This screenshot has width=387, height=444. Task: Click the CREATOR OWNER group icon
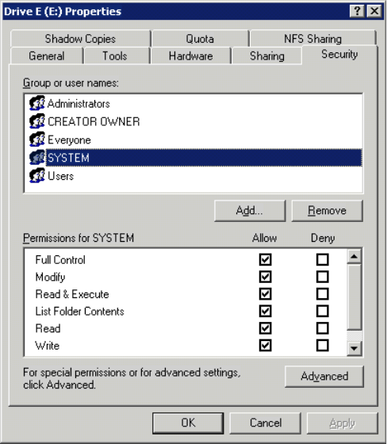pos(37,121)
